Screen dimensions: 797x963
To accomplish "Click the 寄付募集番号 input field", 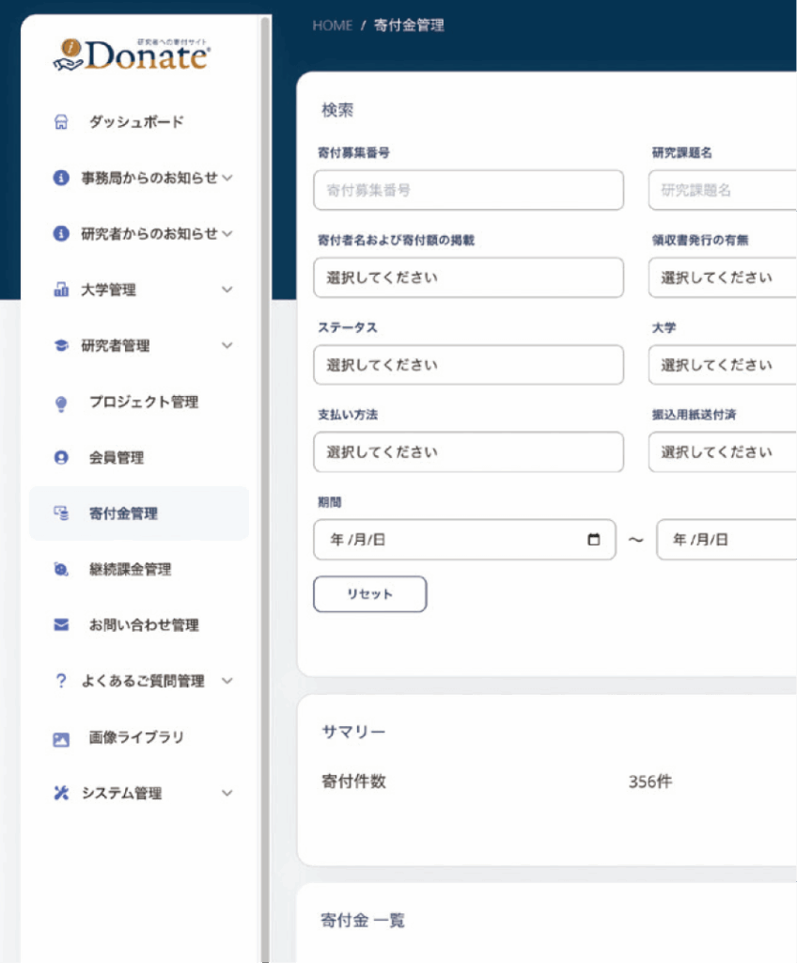I will pyautogui.click(x=468, y=190).
